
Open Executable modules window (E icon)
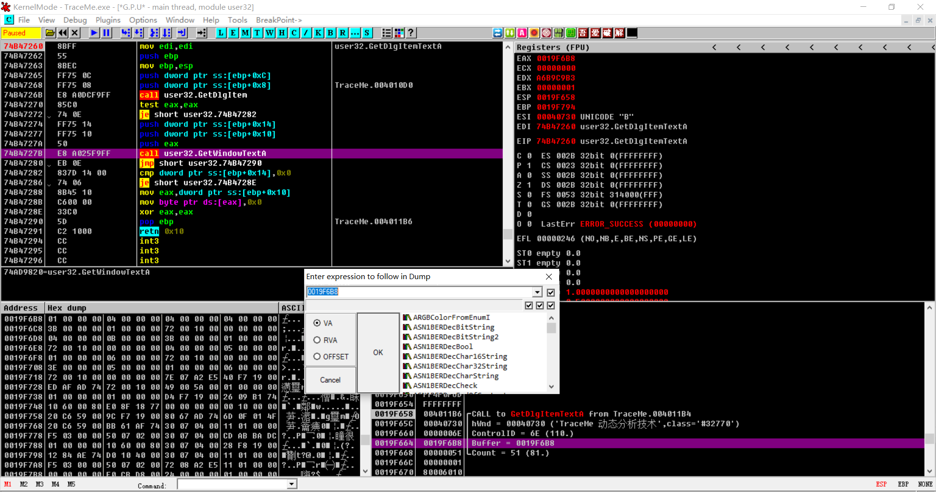[x=234, y=33]
